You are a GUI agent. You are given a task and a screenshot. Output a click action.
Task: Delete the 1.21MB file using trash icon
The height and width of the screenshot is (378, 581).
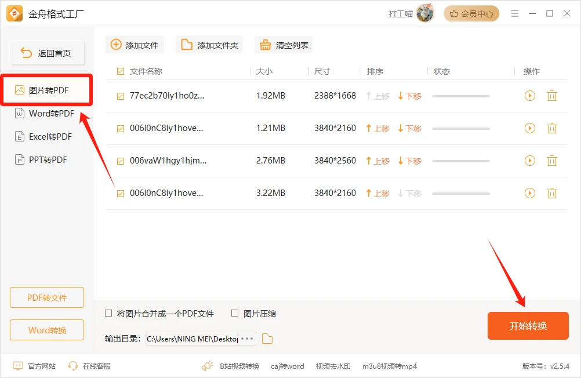552,128
